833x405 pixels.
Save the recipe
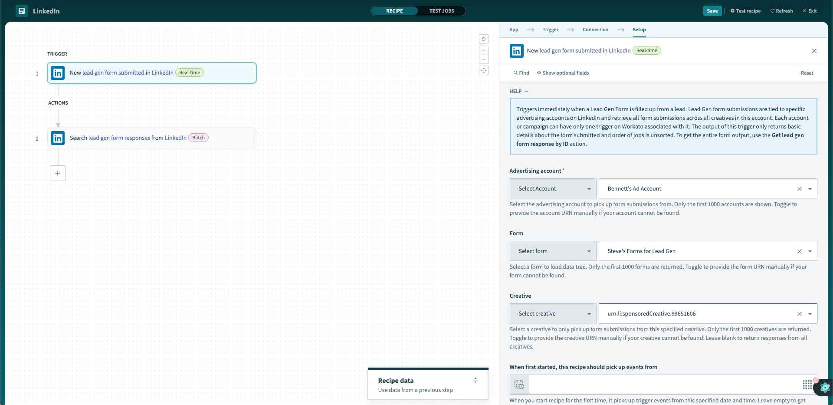click(712, 11)
